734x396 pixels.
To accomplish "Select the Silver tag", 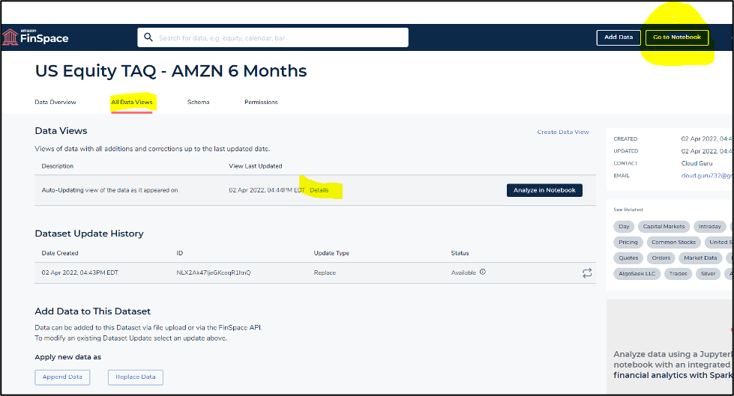I will (708, 274).
